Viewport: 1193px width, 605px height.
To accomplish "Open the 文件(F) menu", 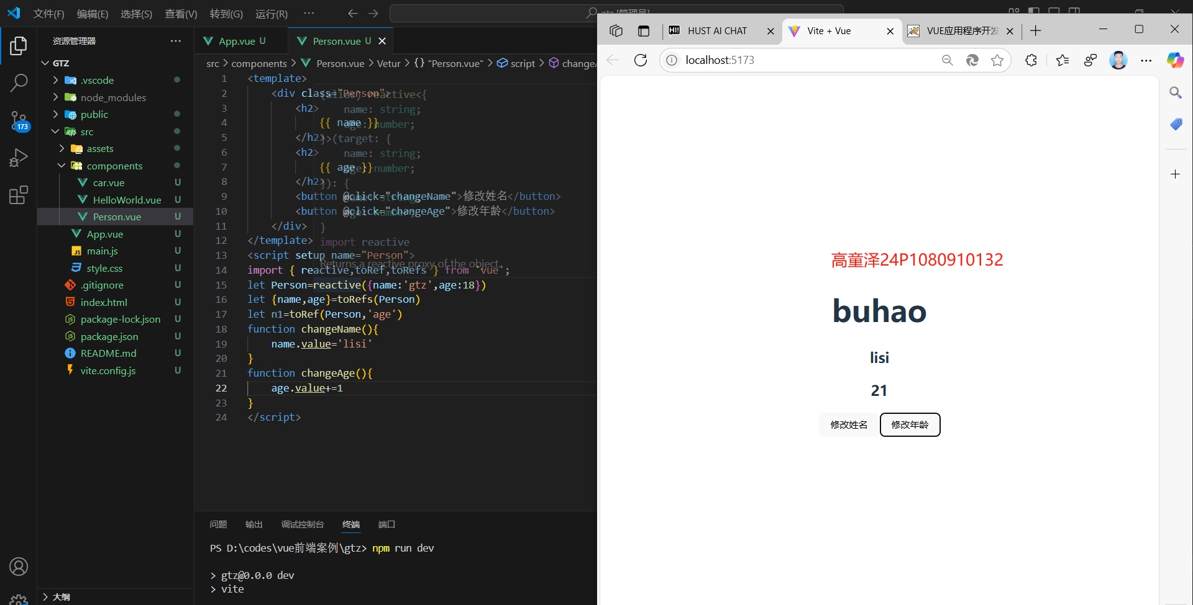I will pyautogui.click(x=48, y=14).
